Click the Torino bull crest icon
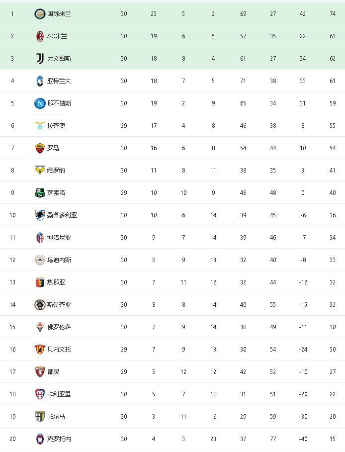 tap(40, 372)
